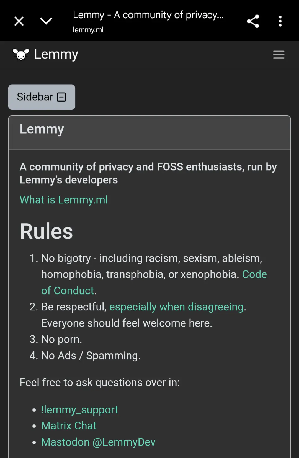Open the three-dot overflow menu
Screen dimensions: 299x458
tap(280, 21)
